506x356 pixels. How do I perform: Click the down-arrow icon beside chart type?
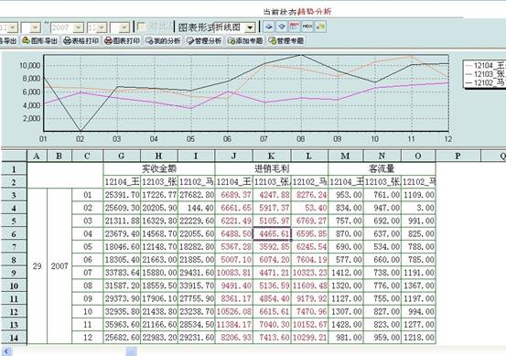click(282, 27)
